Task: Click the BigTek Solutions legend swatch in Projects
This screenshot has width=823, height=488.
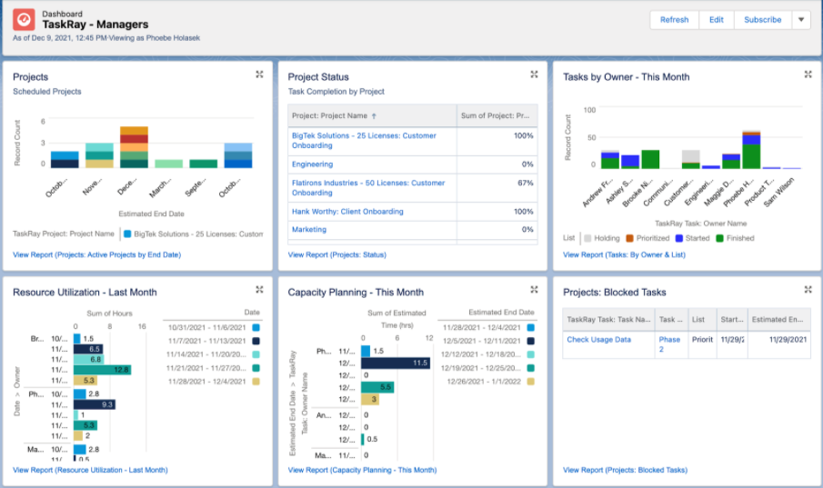Action: pyautogui.click(x=127, y=234)
